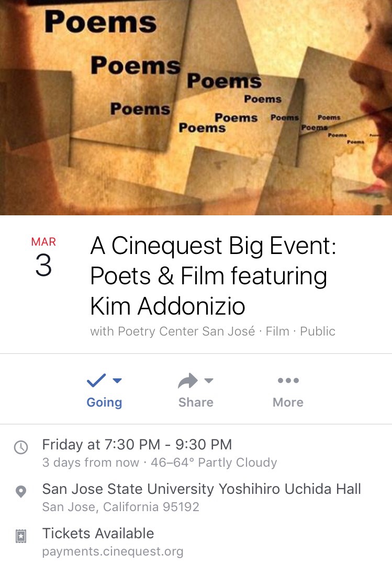This screenshot has width=392, height=566.
Task: Tap the Share arrow icon
Action: (188, 380)
